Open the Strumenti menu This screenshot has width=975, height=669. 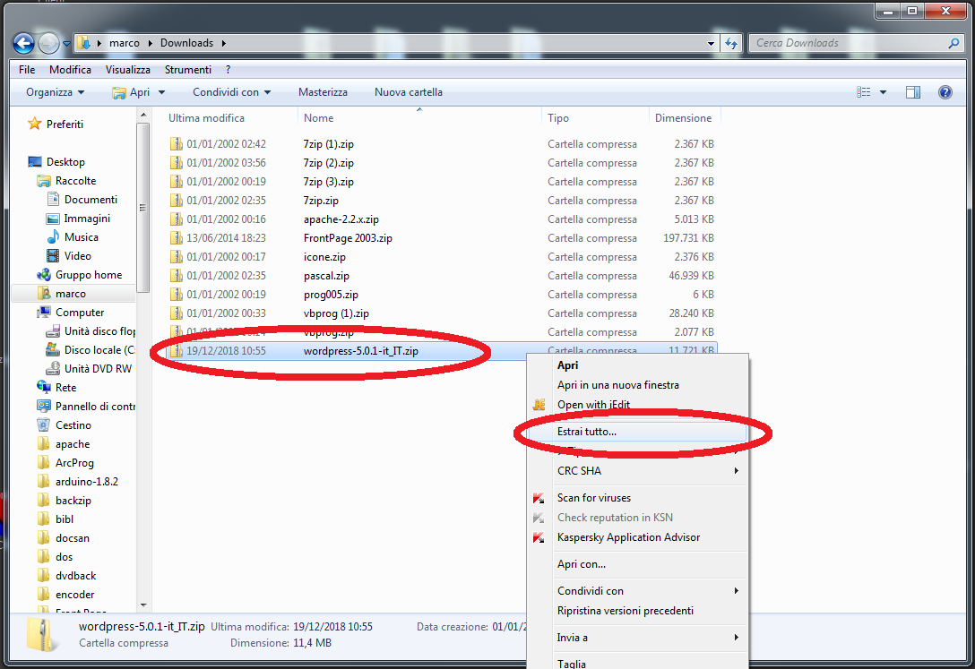pos(187,70)
